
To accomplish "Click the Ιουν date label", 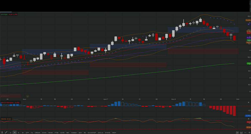I will (24, 99).
